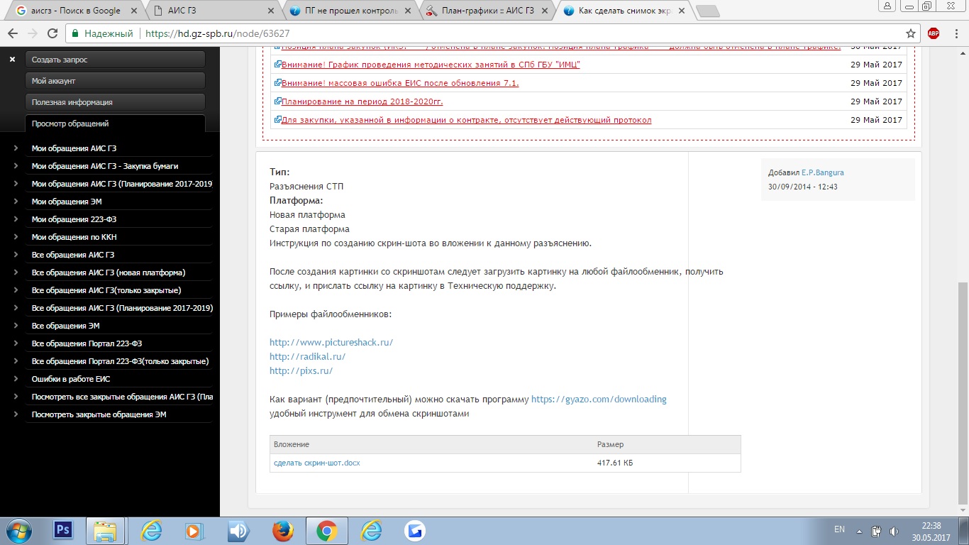Viewport: 969px width, 545px height.
Task: Open Internet Explorer icon between Chrome and blue arrow app
Action: click(x=370, y=531)
